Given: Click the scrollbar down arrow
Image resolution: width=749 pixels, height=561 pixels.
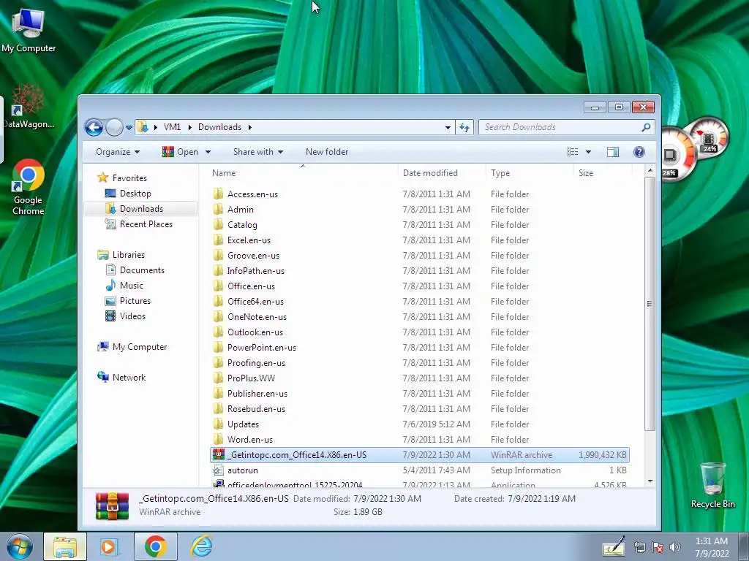Looking at the screenshot, I should 650,481.
